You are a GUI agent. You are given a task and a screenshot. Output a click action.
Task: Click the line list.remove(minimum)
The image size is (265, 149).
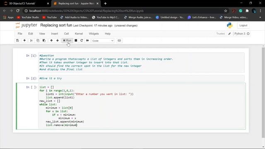[x=62, y=125]
